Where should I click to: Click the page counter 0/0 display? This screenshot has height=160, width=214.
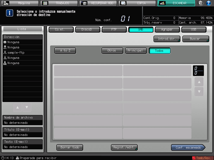[198, 71]
